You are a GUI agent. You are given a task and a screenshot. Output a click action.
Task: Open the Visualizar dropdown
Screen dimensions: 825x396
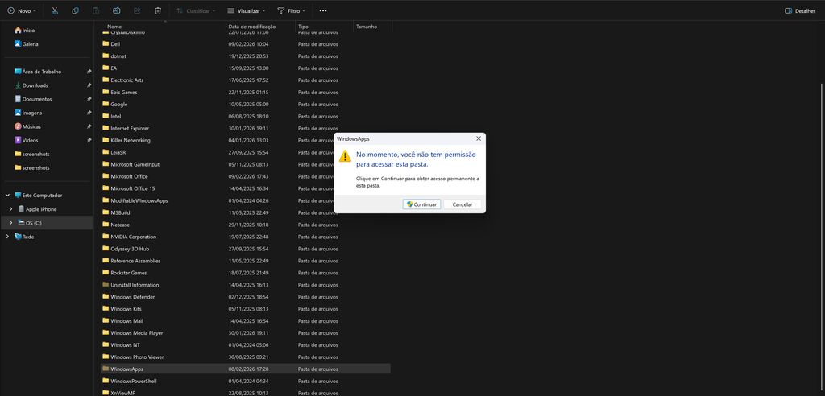coord(247,10)
